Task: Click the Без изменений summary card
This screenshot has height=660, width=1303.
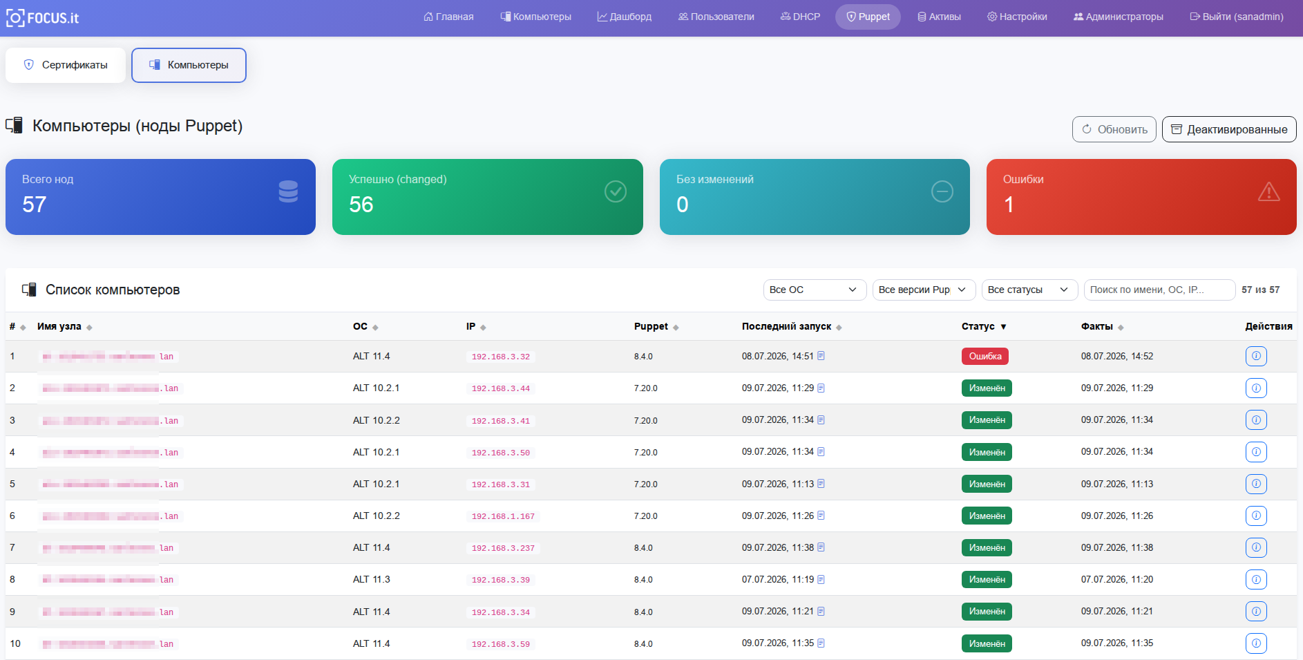Action: click(815, 197)
